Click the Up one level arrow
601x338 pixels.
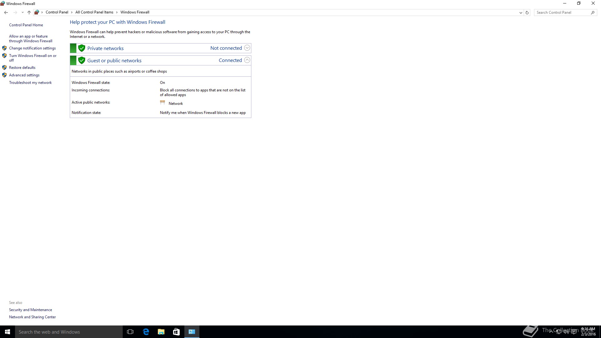pos(29,13)
